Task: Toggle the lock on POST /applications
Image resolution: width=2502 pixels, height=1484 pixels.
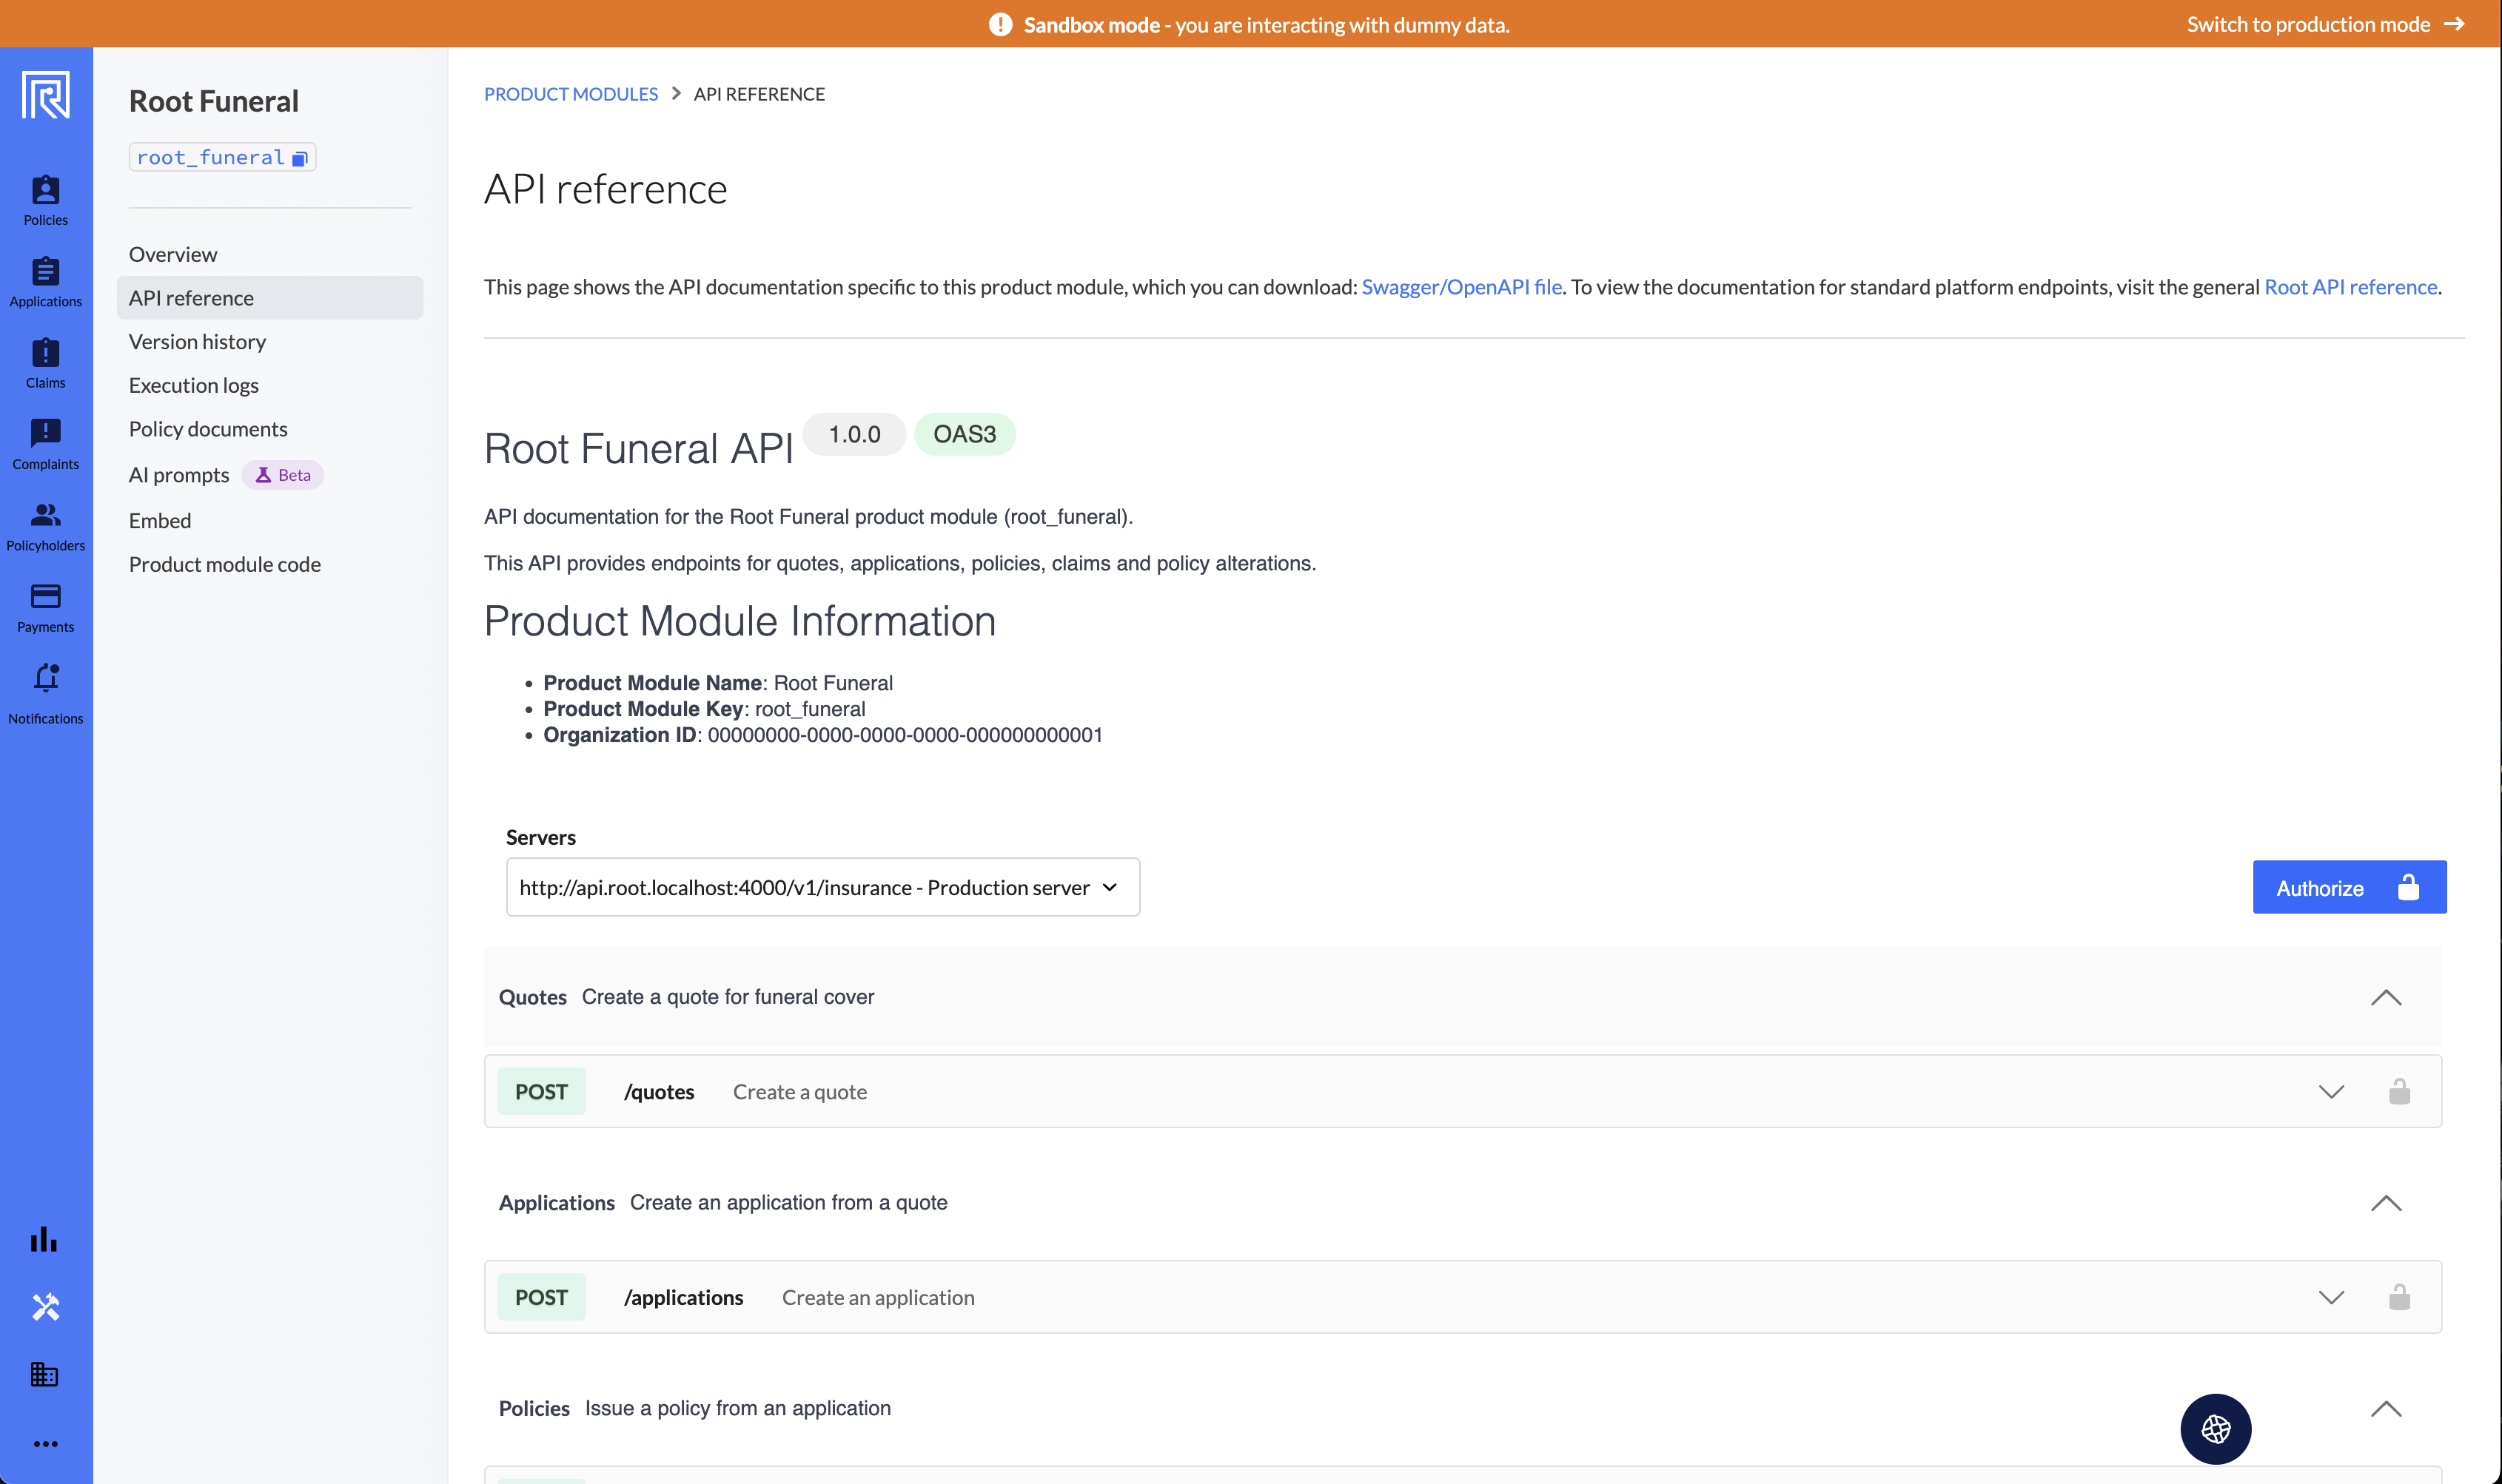Action: [2398, 1297]
